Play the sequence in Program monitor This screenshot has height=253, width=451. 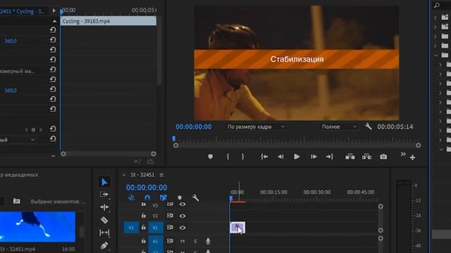tap(297, 157)
